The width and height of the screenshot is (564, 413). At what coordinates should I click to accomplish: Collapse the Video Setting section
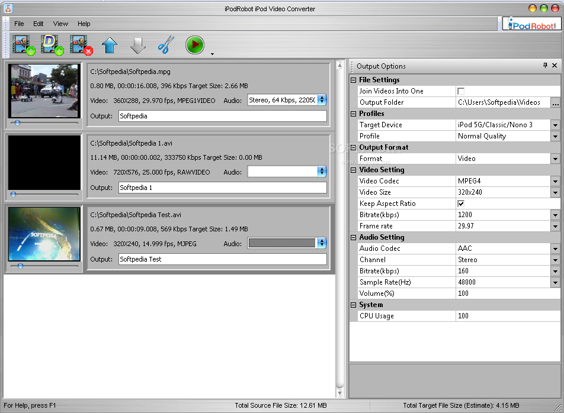[354, 170]
